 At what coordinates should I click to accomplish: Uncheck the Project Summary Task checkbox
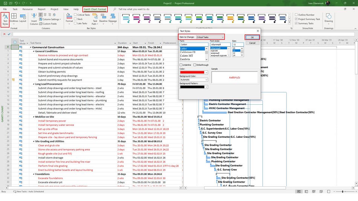pyautogui.click(x=296, y=19)
